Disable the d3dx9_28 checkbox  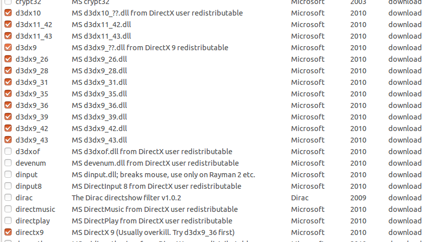[x=8, y=70]
